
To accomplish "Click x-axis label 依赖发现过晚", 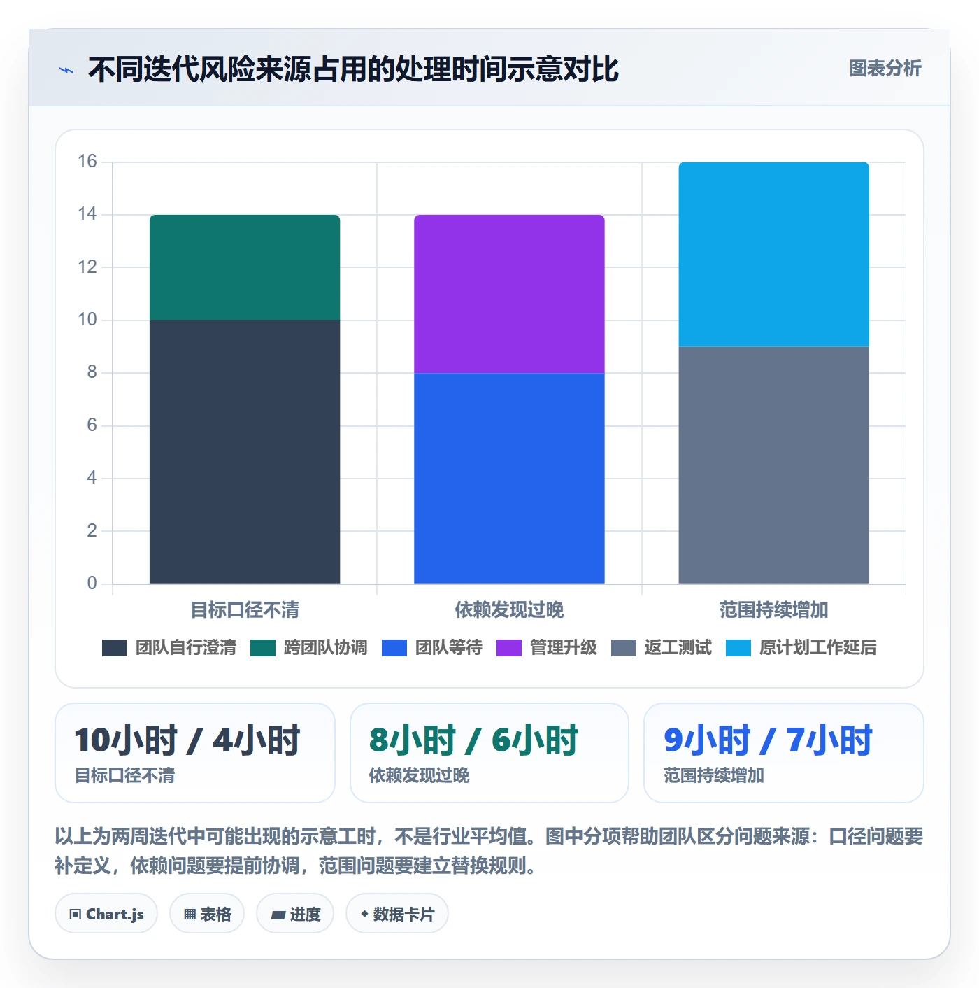I will (509, 610).
